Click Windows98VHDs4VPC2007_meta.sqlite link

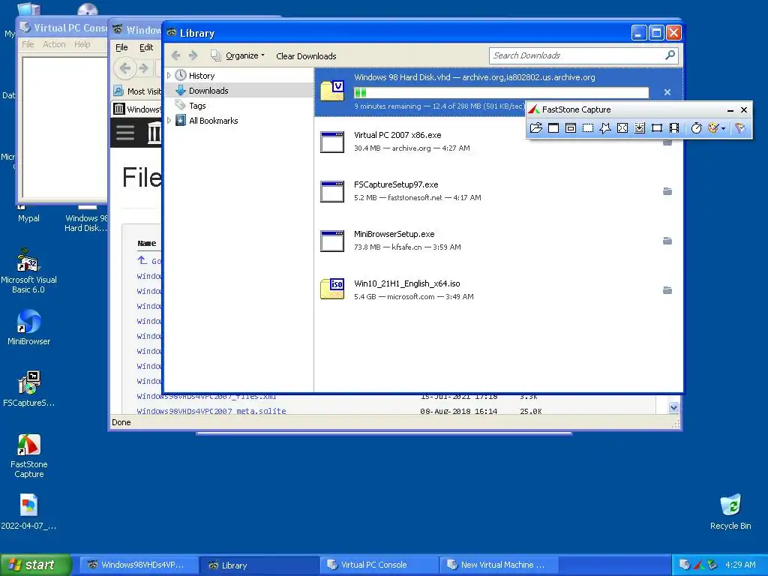[x=211, y=411]
